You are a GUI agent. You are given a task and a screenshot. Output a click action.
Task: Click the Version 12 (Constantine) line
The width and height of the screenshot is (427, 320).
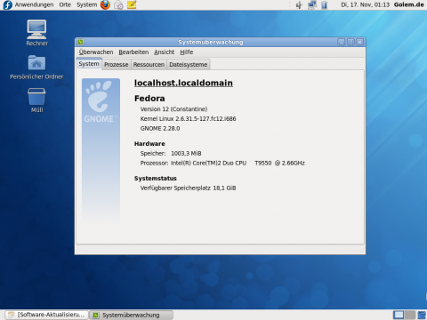click(x=173, y=109)
